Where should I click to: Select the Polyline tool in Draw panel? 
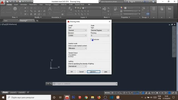[9, 10]
